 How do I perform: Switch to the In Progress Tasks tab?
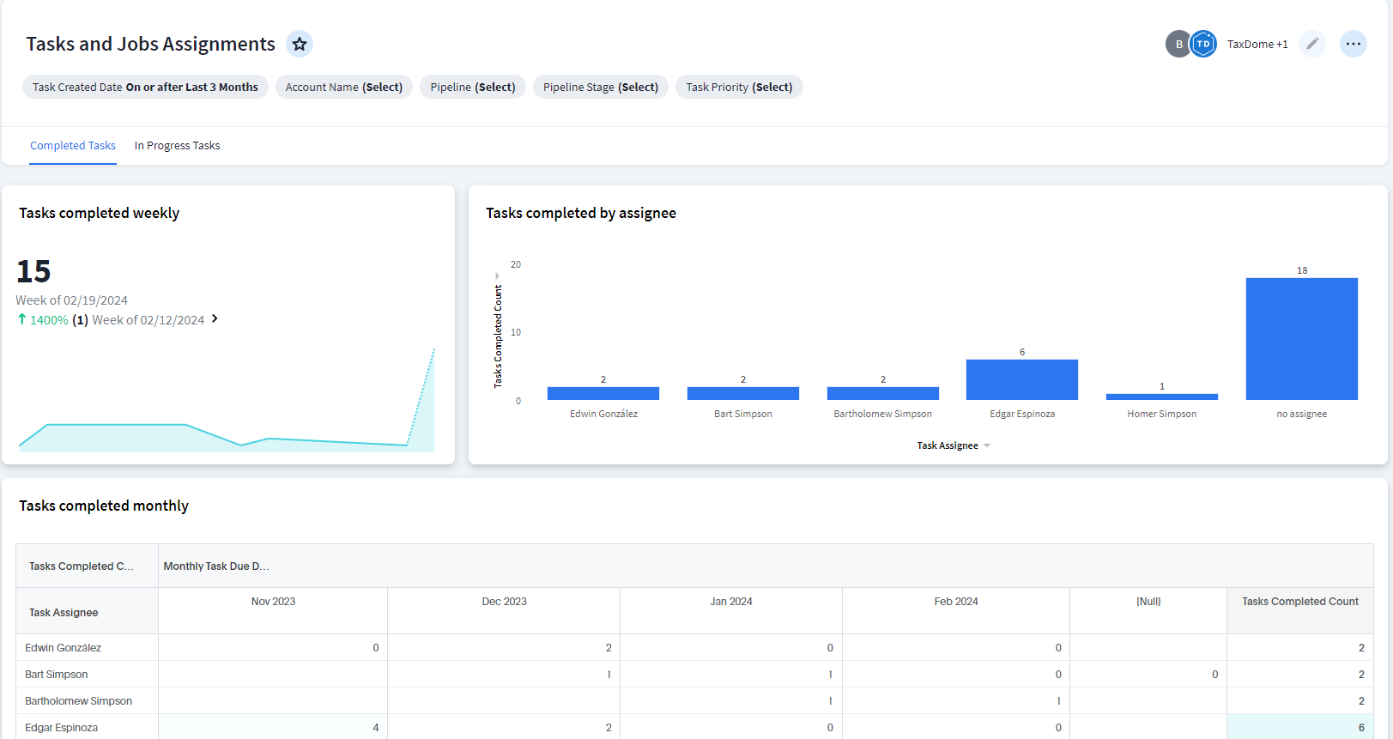(177, 146)
